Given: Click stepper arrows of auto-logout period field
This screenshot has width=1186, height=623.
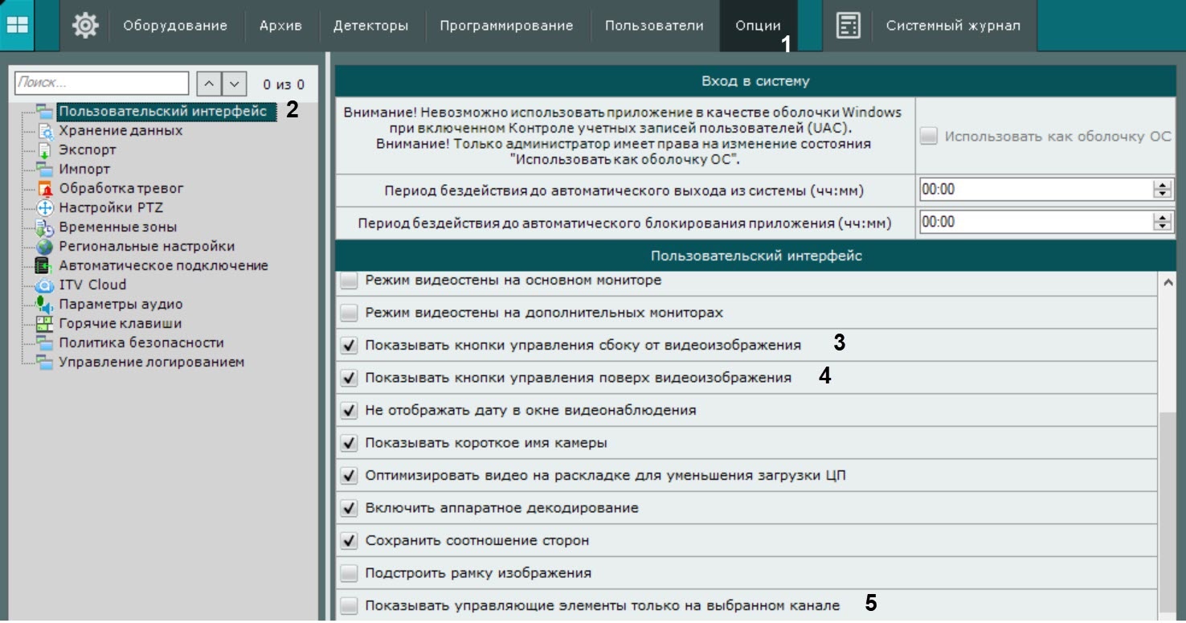Looking at the screenshot, I should tap(1162, 190).
